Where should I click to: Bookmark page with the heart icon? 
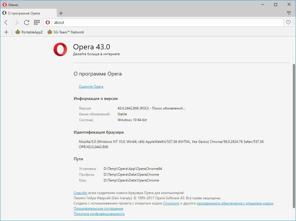click(288, 22)
